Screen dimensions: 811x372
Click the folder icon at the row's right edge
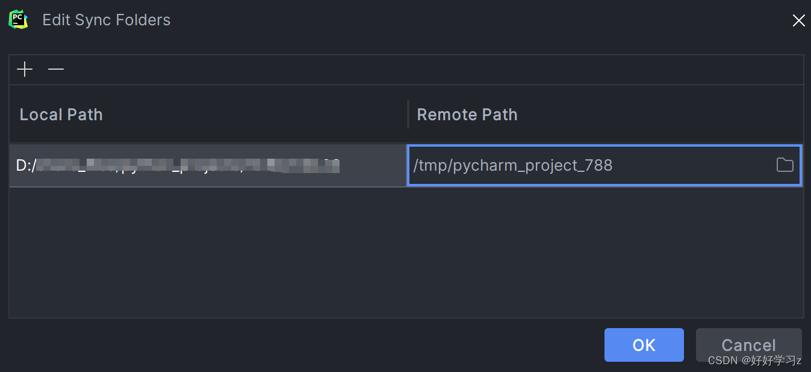pyautogui.click(x=785, y=165)
